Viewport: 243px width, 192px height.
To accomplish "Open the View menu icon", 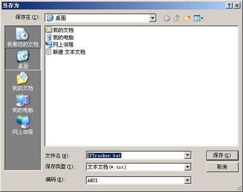I will (x=198, y=18).
